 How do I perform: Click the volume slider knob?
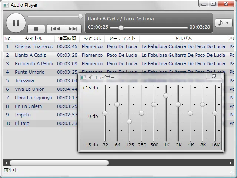(x=80, y=16)
